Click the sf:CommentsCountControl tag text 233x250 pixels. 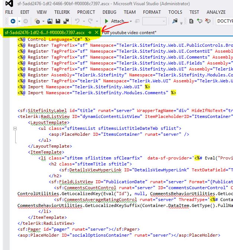(x=85, y=188)
